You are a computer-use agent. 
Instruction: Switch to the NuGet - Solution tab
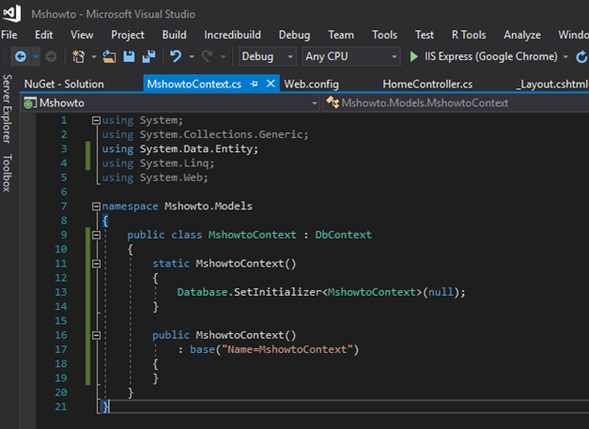point(64,84)
